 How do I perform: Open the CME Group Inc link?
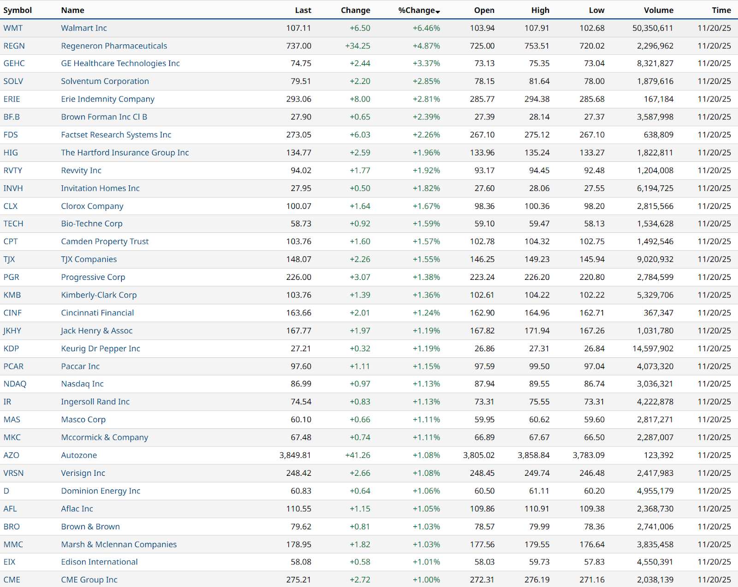pos(89,580)
